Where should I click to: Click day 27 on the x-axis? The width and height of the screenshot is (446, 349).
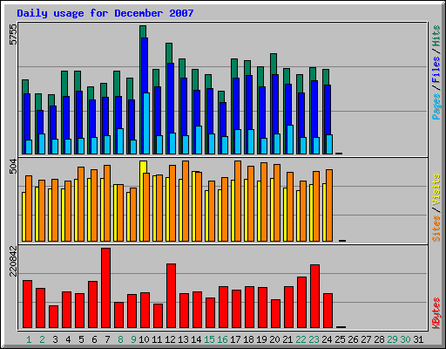tap(366, 339)
